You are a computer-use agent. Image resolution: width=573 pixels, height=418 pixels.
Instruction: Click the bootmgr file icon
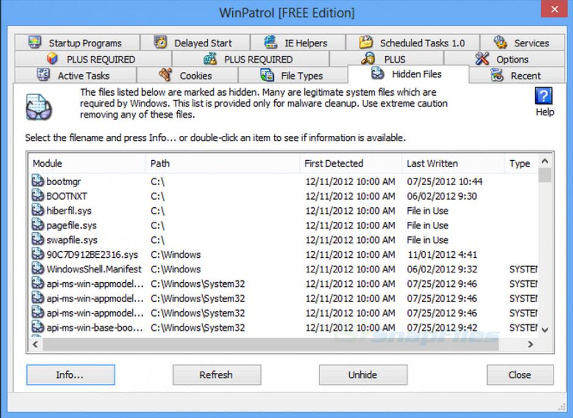(x=38, y=182)
